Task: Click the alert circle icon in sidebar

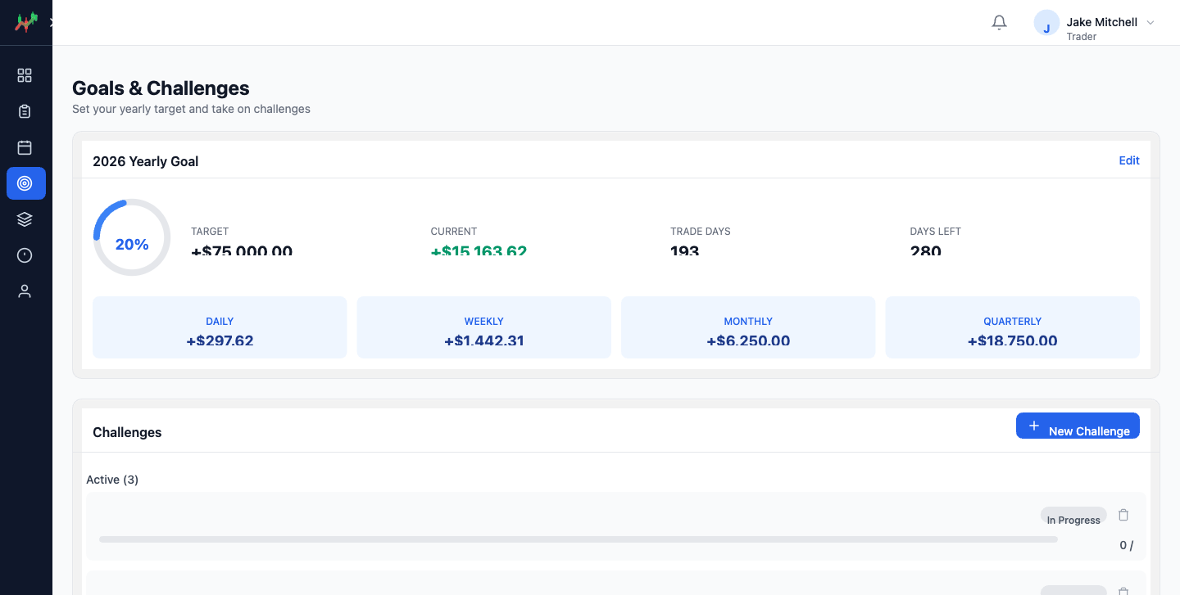Action: coord(25,255)
